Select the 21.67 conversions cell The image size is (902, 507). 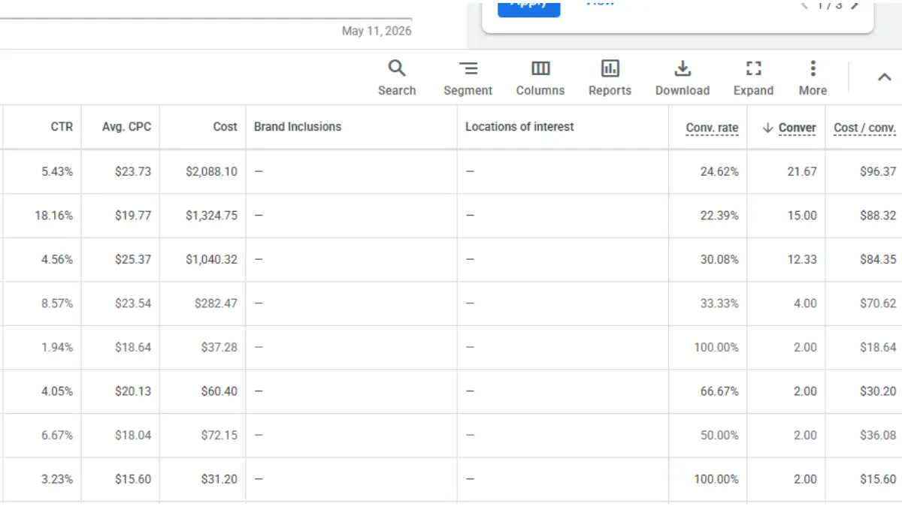pyautogui.click(x=802, y=171)
